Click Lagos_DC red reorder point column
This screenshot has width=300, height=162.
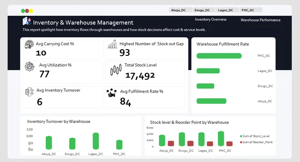coord(210,144)
